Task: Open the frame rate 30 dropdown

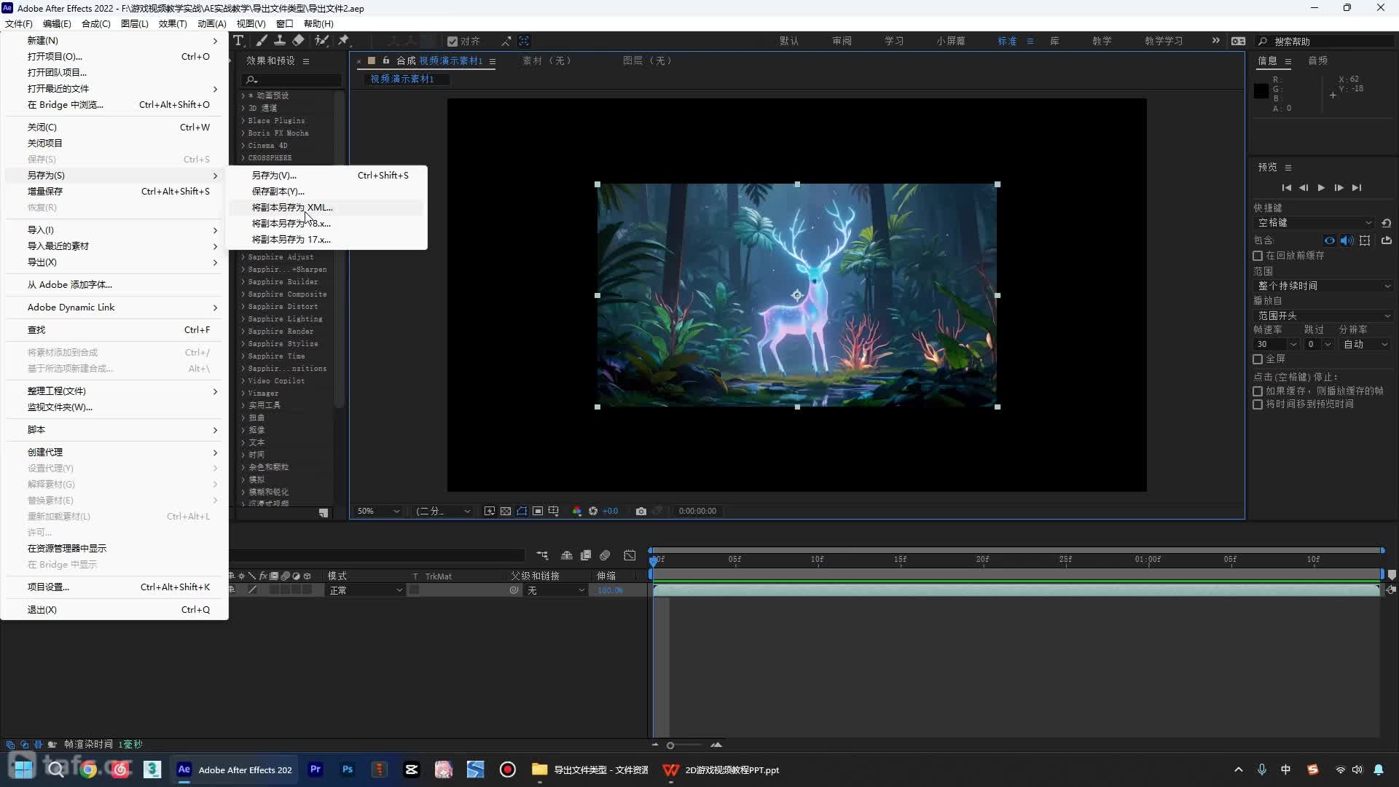Action: [1276, 345]
